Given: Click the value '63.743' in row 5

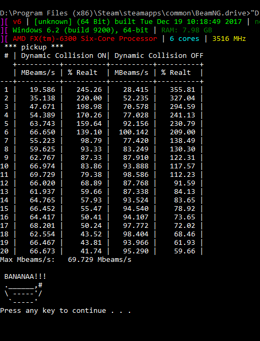Looking at the screenshot, I should click(42, 124).
